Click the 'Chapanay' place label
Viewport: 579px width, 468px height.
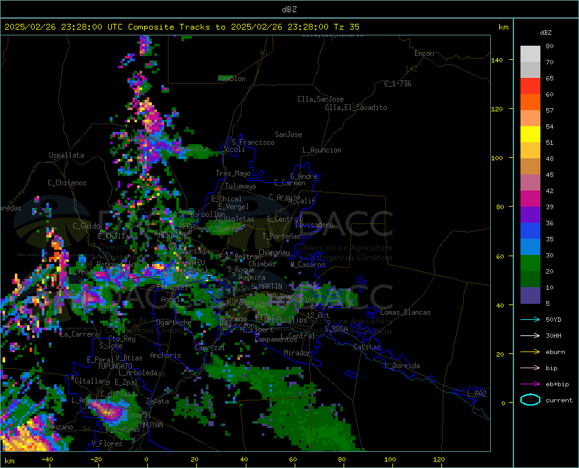click(x=274, y=252)
